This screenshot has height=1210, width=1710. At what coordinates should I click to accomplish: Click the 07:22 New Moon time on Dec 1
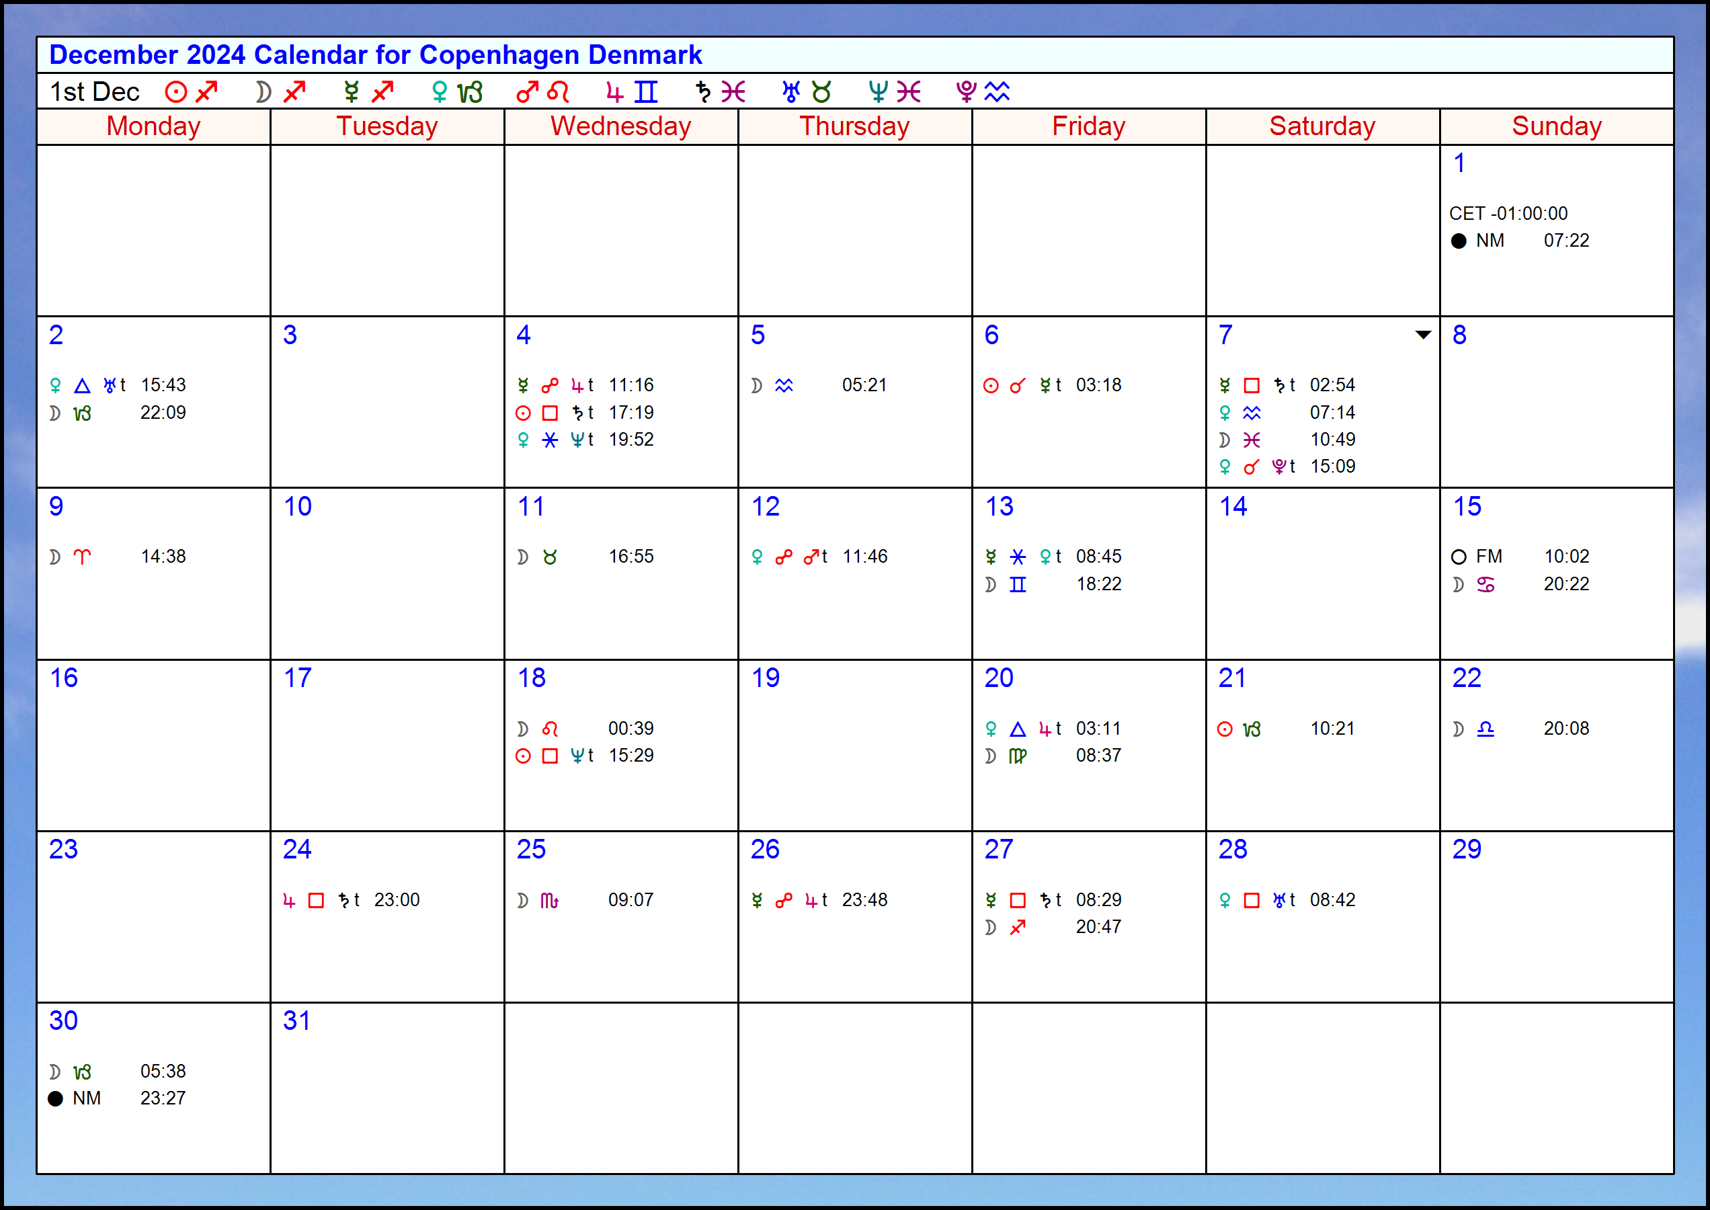point(1567,241)
